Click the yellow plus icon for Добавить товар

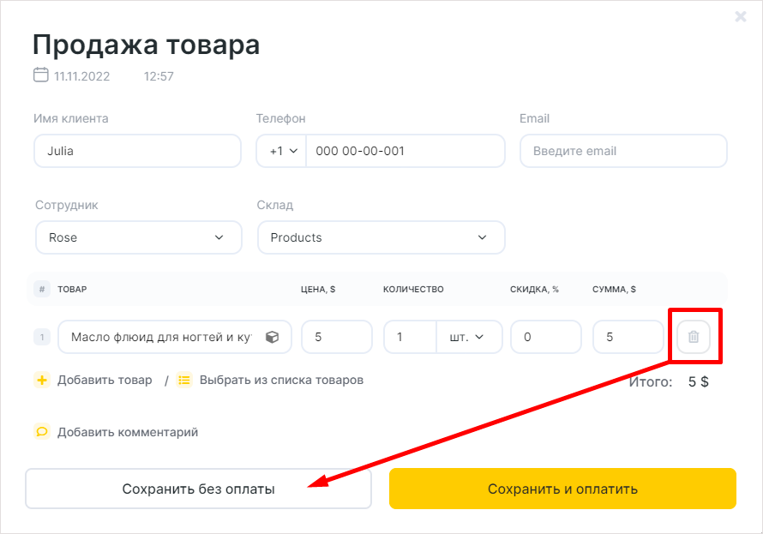(x=42, y=380)
